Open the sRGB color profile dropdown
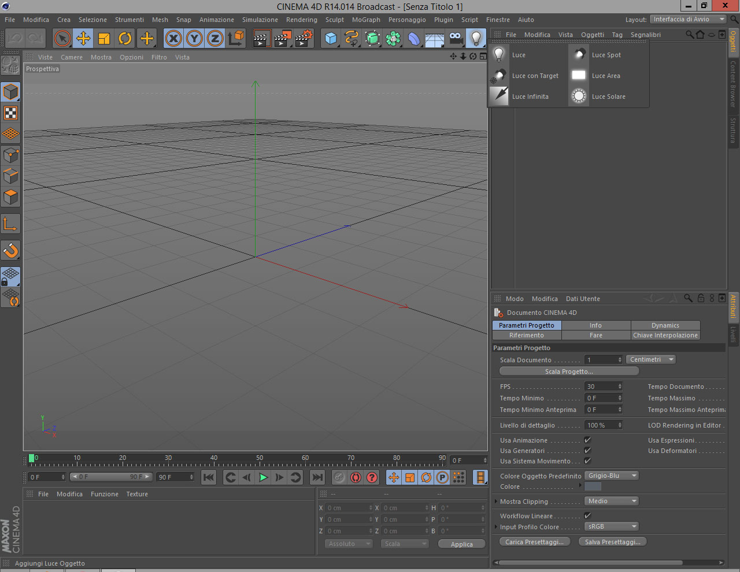 coord(612,526)
